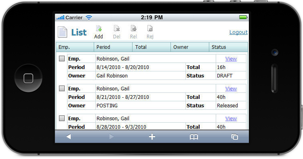Click the Logout link
The height and width of the screenshot is (159, 303).
coord(238,32)
